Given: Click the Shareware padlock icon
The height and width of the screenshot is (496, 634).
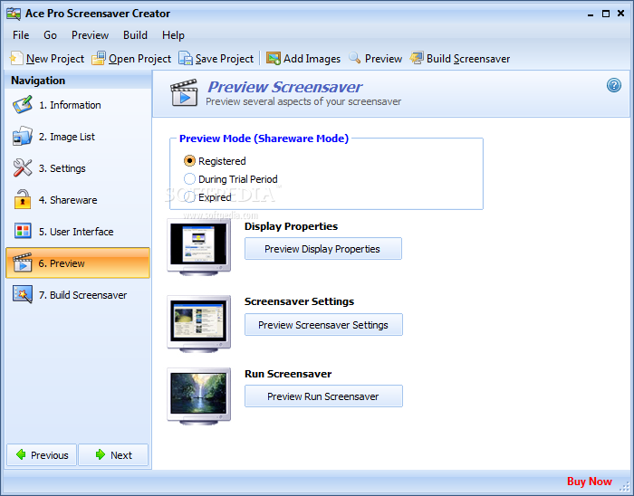Looking at the screenshot, I should tap(23, 199).
